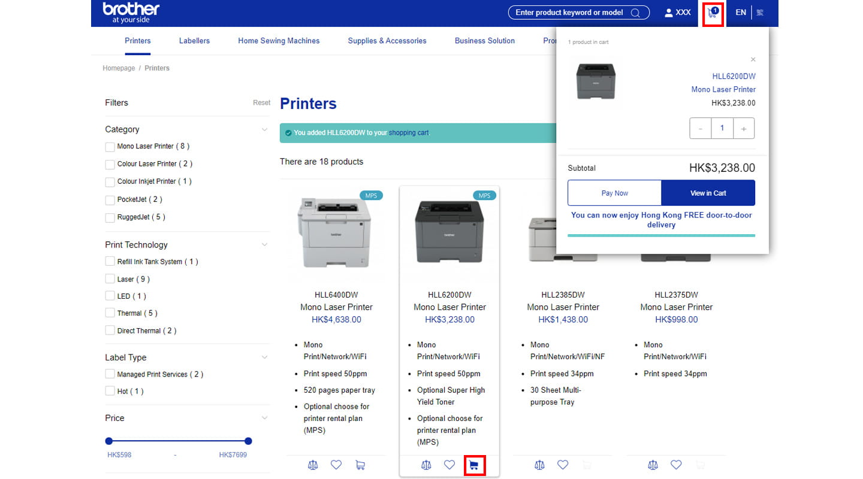Viewport: 863px width, 479px height.
Task: Check the Colour Laser Printer filter
Action: (110, 164)
